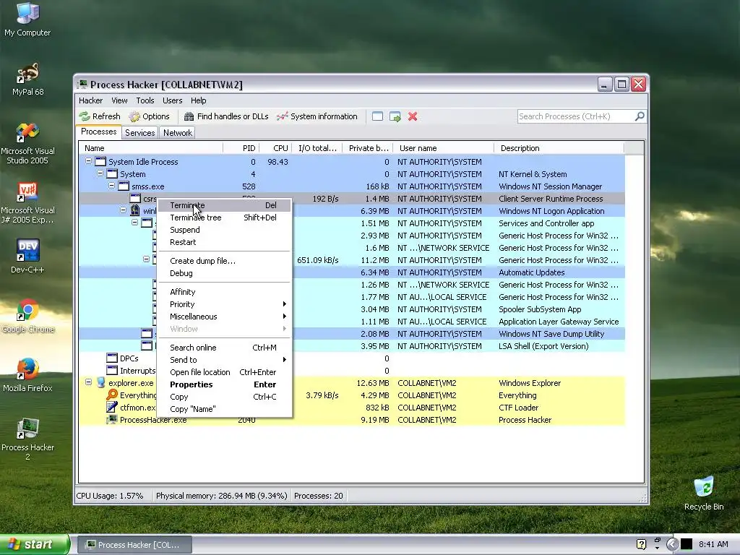Open the Help menu
This screenshot has width=740, height=555.
pyautogui.click(x=198, y=100)
